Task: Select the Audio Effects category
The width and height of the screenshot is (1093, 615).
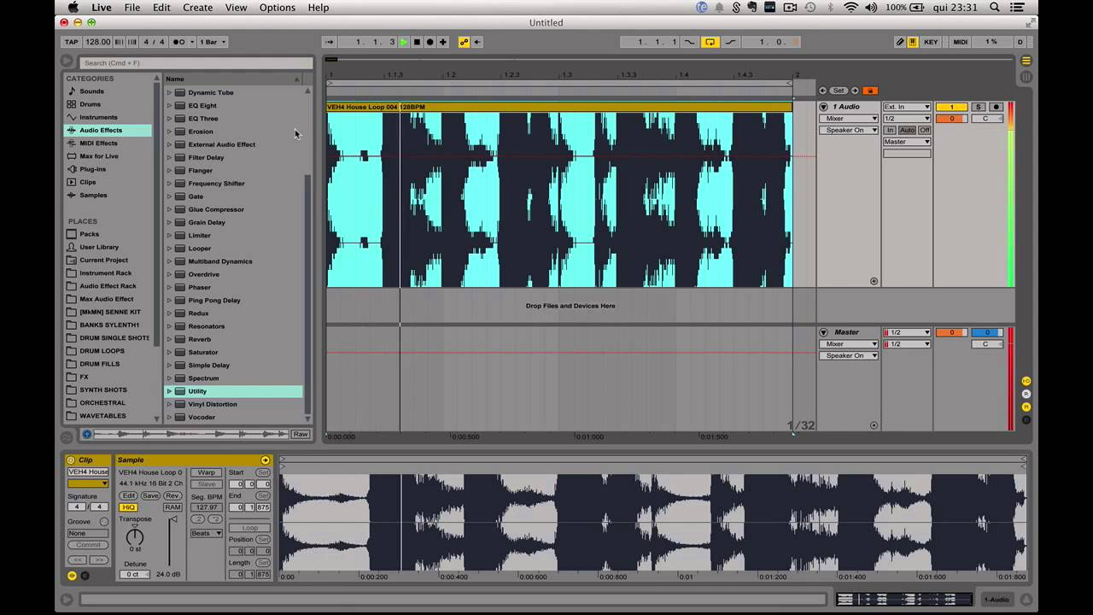Action: [x=108, y=130]
